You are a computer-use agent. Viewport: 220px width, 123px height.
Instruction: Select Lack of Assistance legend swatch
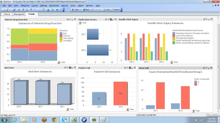coord(174,36)
